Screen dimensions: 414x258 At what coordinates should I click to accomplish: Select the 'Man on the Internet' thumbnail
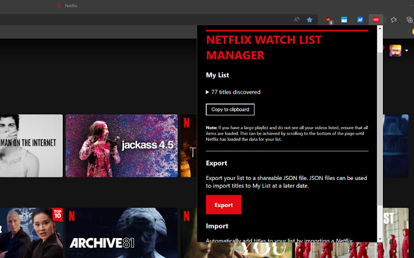(x=31, y=146)
